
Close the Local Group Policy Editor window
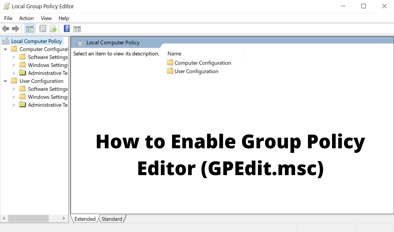(x=384, y=6)
